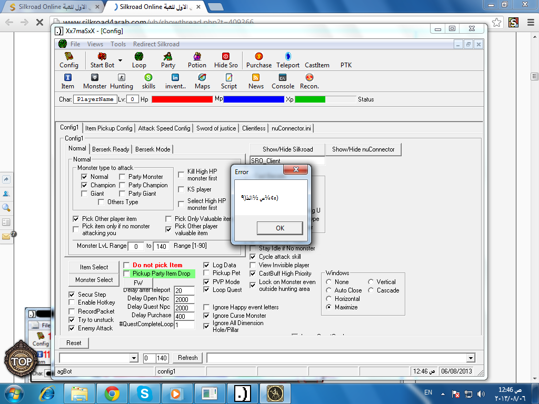Image resolution: width=539 pixels, height=404 pixels.
Task: Open the Chrome menu icon
Action: point(531,23)
